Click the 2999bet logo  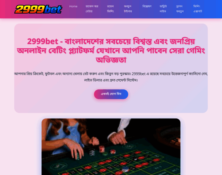(38, 9)
